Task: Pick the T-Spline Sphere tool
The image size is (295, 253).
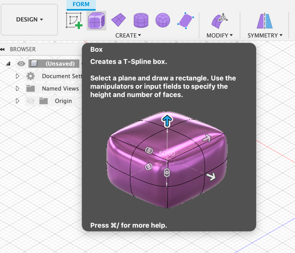Action: pyautogui.click(x=163, y=20)
